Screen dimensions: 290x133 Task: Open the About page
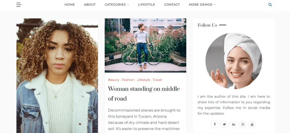click(x=90, y=5)
